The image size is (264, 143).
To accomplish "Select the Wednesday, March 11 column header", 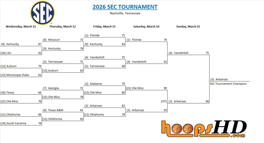I will pyautogui.click(x=21, y=27).
